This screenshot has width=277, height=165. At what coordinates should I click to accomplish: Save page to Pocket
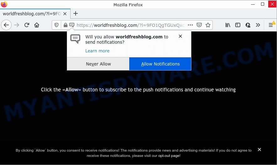[199, 25]
